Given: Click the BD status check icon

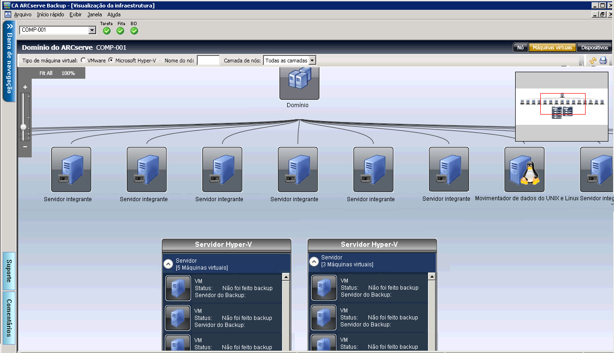Looking at the screenshot, I should point(134,31).
